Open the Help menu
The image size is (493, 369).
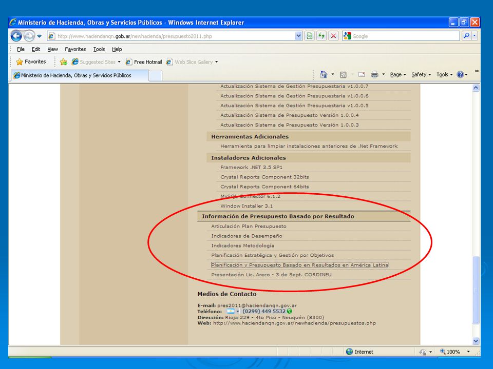pos(117,49)
